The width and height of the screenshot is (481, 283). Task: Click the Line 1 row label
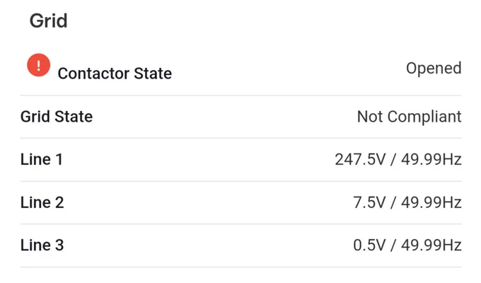(42, 159)
